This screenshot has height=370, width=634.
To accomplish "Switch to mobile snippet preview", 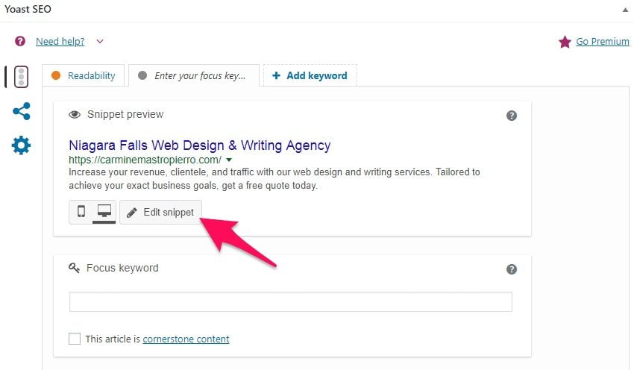I will click(81, 212).
